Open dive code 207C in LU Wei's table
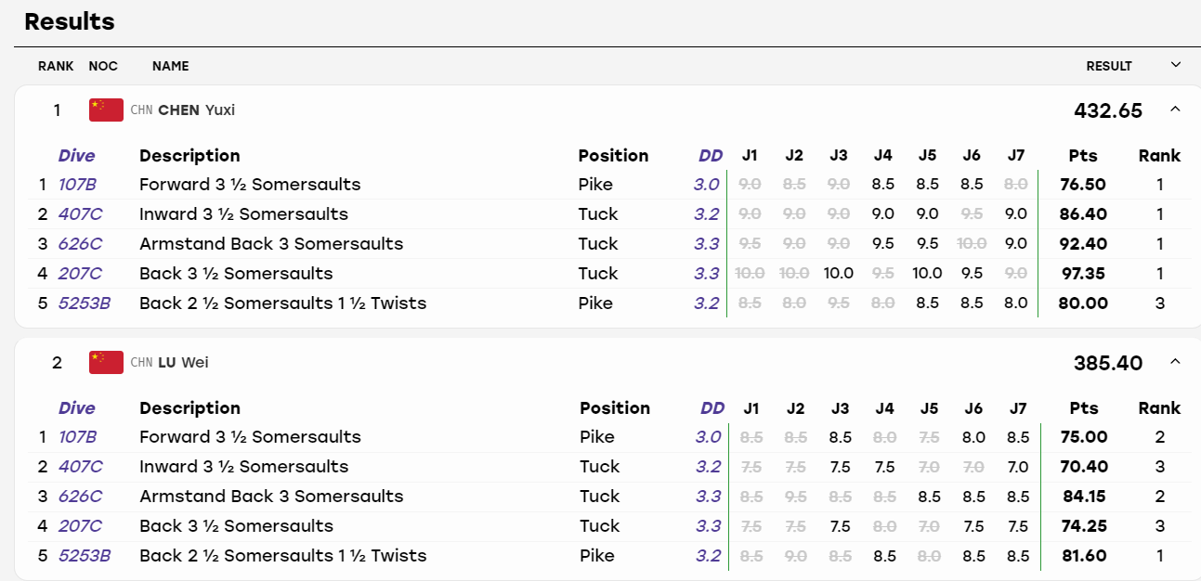The image size is (1201, 581). [x=80, y=525]
